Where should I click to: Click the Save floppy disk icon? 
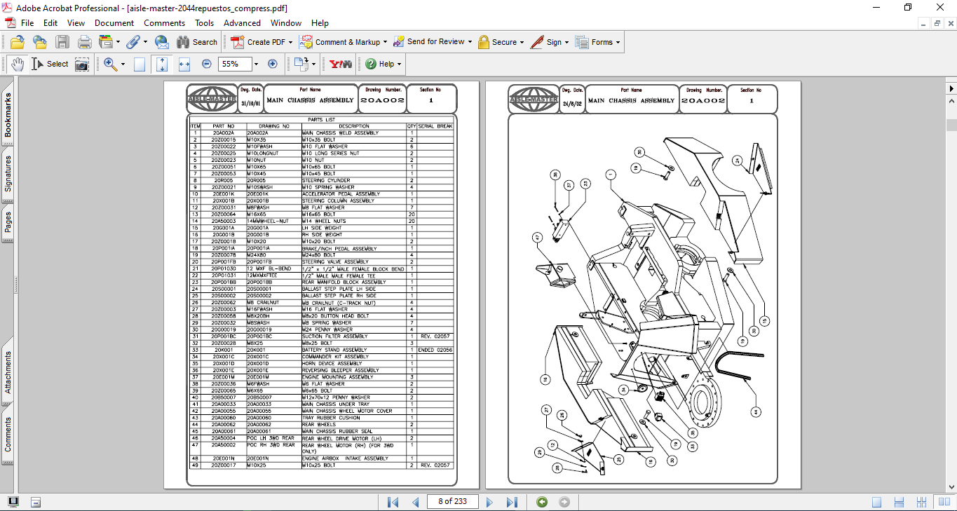click(x=62, y=42)
